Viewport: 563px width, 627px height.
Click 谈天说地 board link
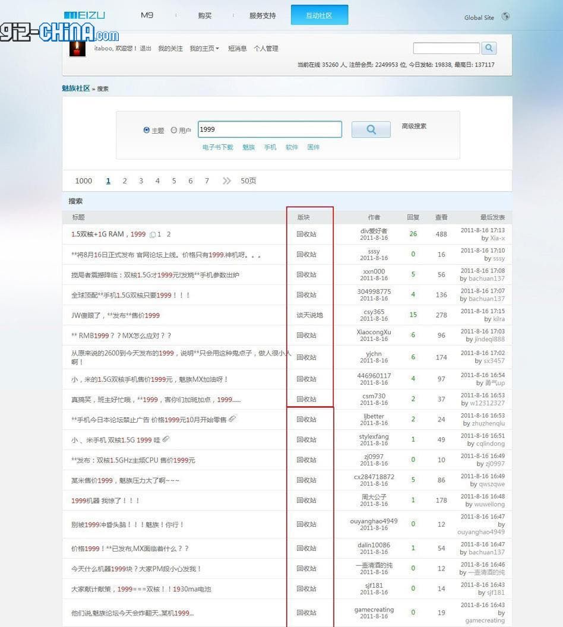click(309, 315)
